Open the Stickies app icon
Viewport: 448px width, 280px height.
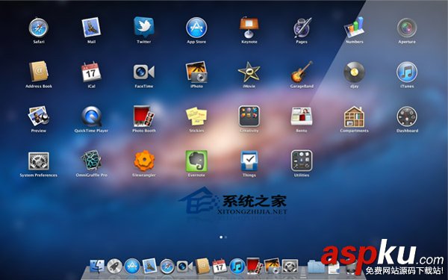coord(196,116)
